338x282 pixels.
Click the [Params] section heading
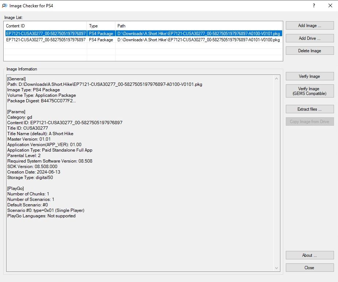tap(16, 111)
